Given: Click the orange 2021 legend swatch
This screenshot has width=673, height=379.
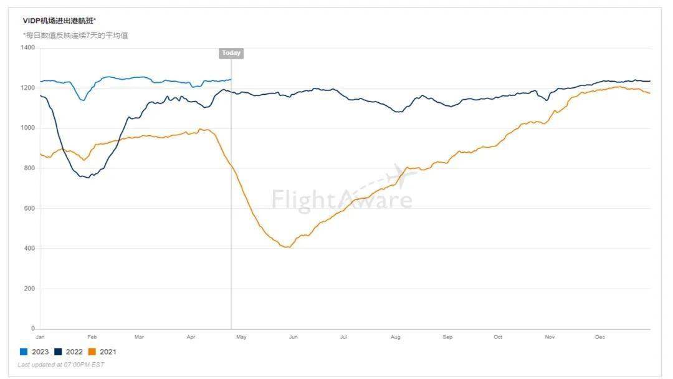Looking at the screenshot, I should (92, 352).
